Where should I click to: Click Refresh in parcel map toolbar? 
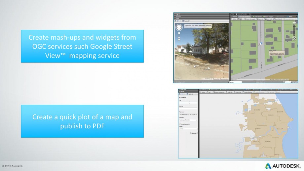tap(234, 17)
